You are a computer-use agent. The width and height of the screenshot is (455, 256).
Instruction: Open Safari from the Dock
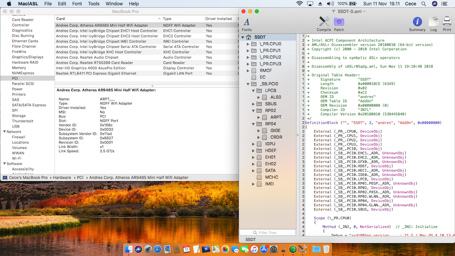[157, 249]
